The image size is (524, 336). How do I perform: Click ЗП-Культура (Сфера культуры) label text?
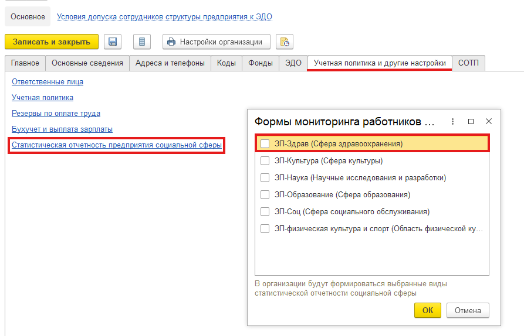point(329,160)
